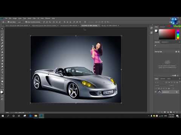The height and width of the screenshot is (135, 181).
Task: Open the File menu
Action: coord(6,18)
